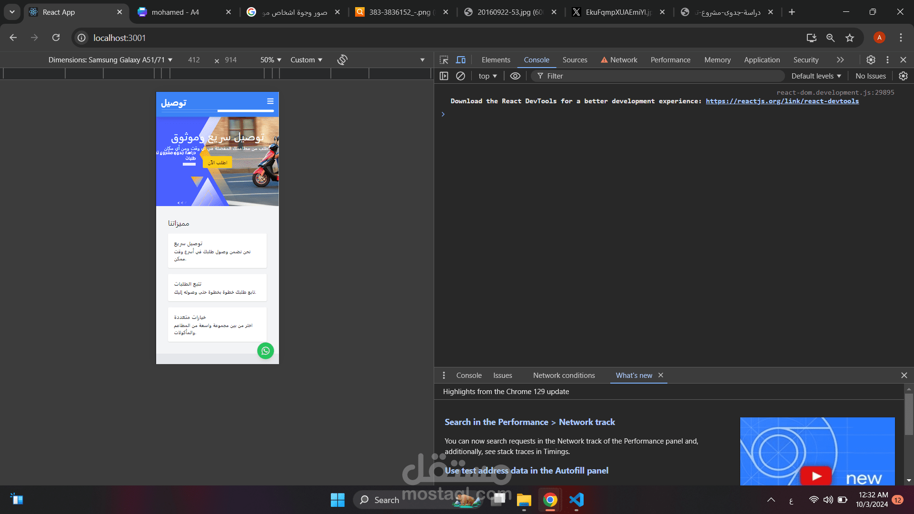
Task: Switch to the Network tab
Action: click(x=619, y=60)
